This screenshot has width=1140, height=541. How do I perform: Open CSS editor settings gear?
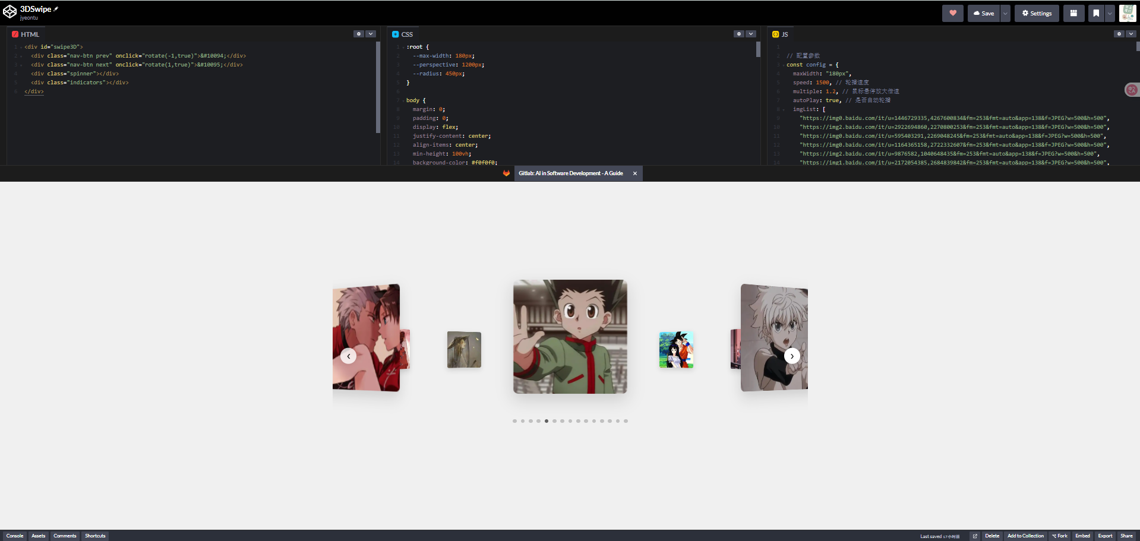[x=739, y=34]
